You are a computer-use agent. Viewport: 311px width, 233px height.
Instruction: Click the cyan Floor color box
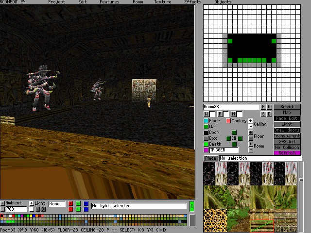(206, 121)
